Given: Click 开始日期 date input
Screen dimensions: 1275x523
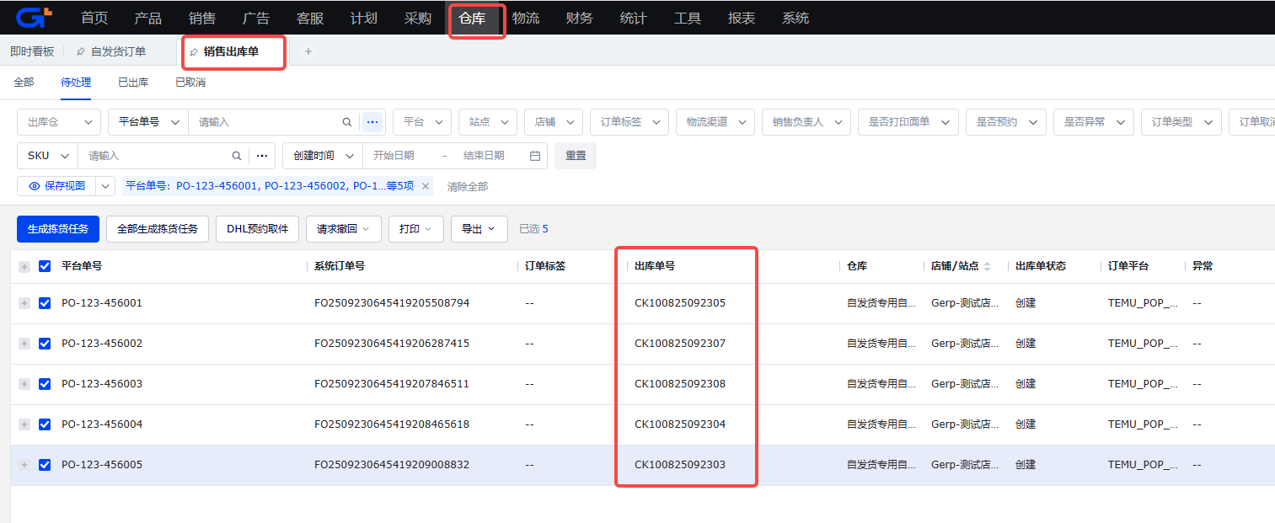Looking at the screenshot, I should (394, 156).
